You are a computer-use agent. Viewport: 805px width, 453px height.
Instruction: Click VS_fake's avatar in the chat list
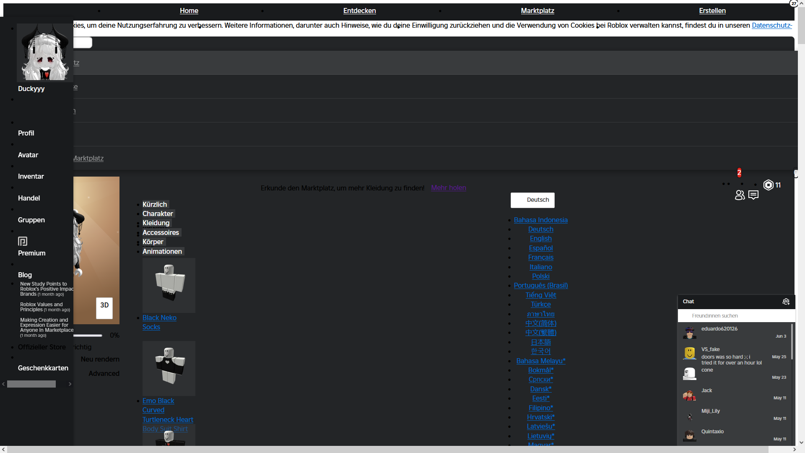[x=689, y=353]
